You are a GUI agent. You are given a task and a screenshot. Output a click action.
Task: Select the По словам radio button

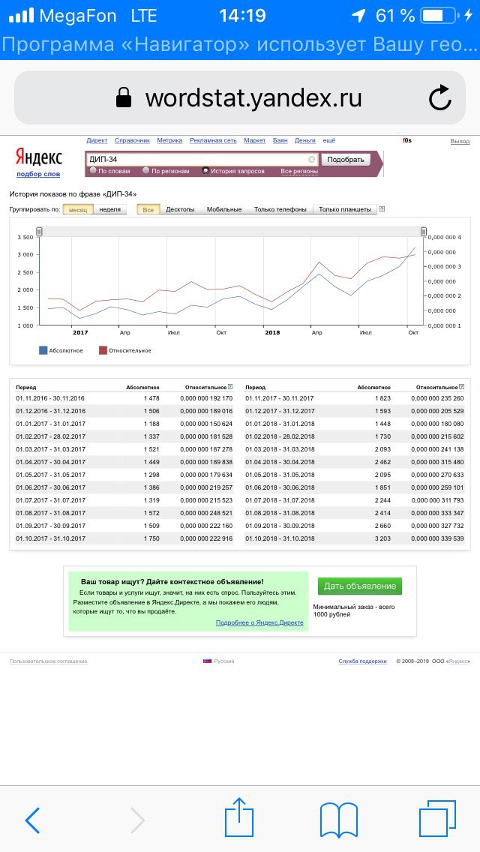tap(93, 170)
